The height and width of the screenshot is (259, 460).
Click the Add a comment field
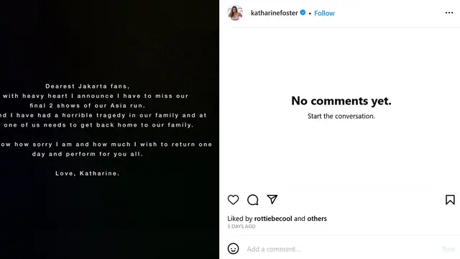coord(342,249)
